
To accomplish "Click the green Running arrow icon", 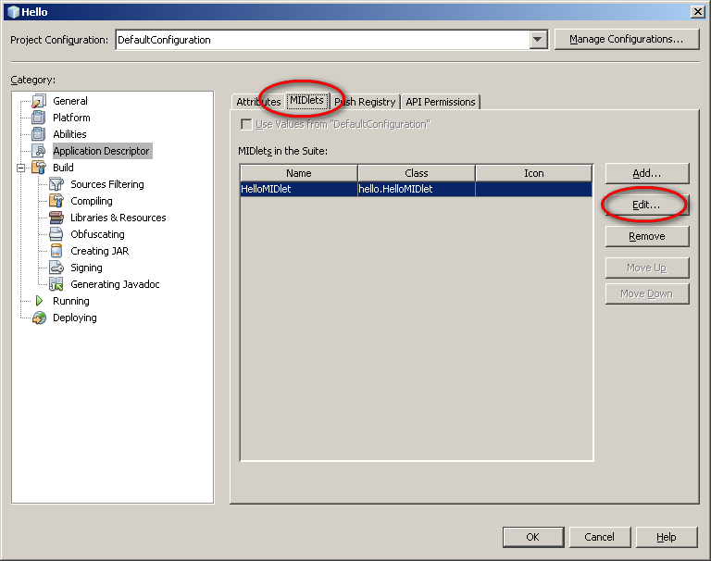I will tap(39, 301).
